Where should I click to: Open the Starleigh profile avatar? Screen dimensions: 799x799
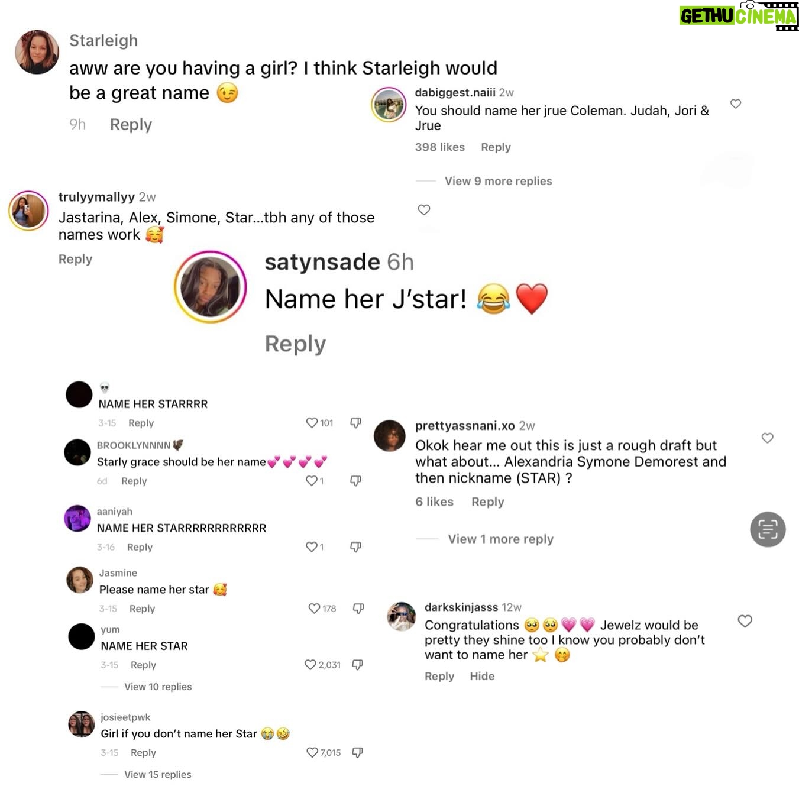click(37, 51)
